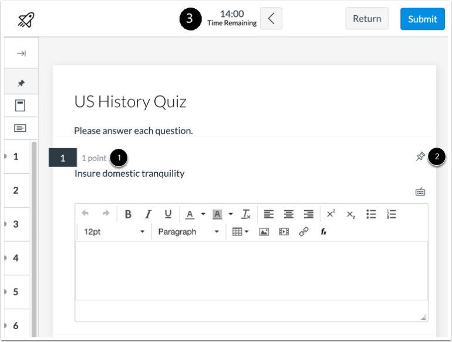Click the rocket logo icon
This screenshot has width=452, height=342.
click(x=26, y=20)
